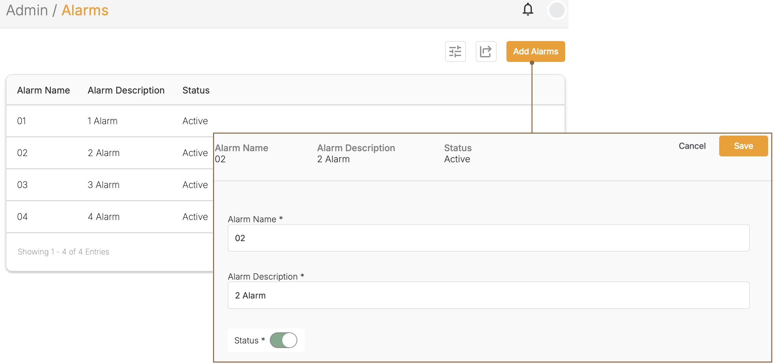
Task: Sort by Status column header in table
Action: click(x=196, y=90)
